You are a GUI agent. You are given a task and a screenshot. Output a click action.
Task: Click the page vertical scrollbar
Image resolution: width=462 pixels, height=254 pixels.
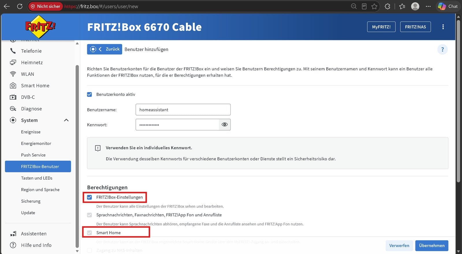pos(458,101)
